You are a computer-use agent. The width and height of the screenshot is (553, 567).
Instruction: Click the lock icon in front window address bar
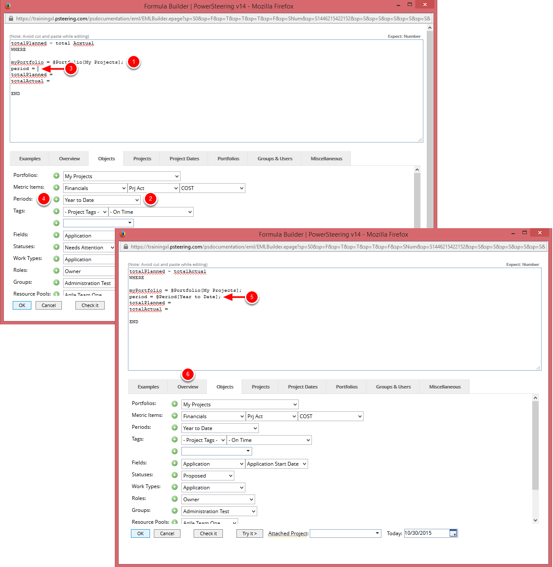coord(126,246)
